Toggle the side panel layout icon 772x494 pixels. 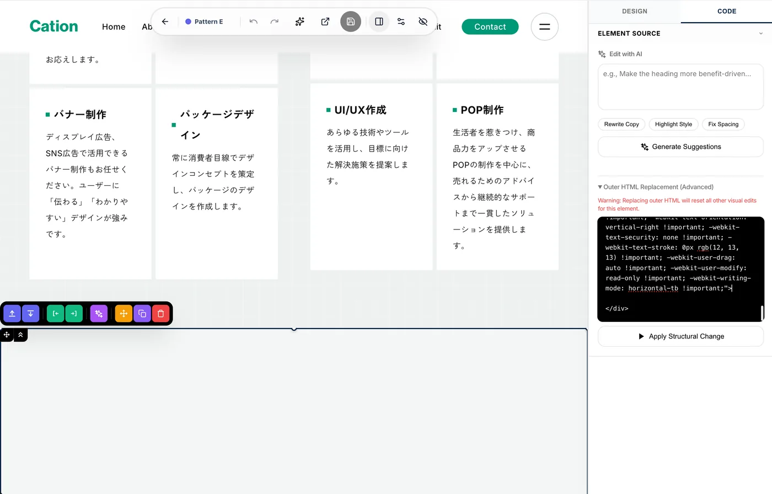click(379, 22)
